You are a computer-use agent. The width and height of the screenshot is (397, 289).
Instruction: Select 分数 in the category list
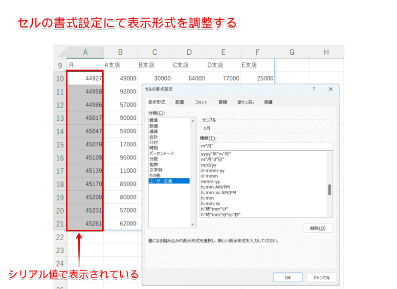pos(169,159)
